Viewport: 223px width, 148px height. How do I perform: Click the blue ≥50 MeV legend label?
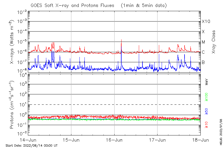207,111
